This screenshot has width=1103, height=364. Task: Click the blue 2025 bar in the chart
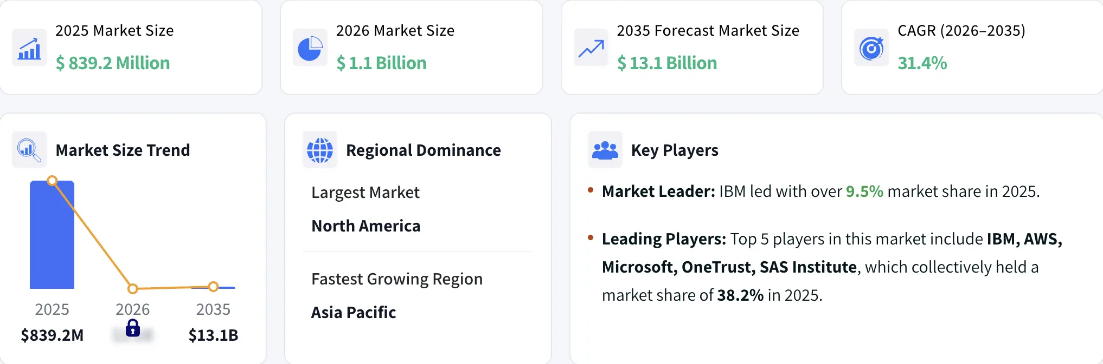(52, 235)
